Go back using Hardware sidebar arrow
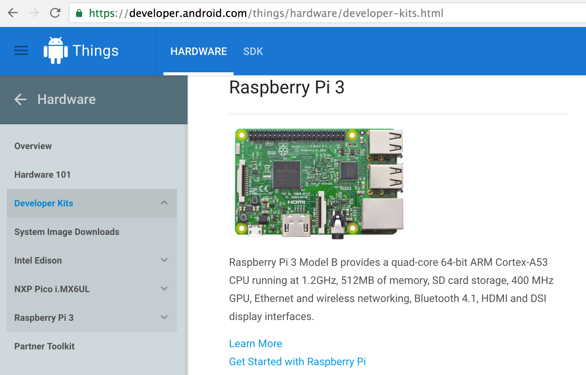The image size is (586, 375). [x=20, y=99]
